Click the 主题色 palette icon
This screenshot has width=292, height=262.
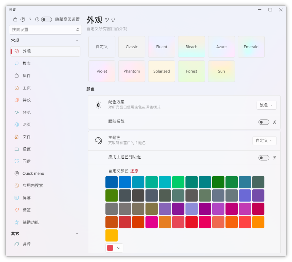click(98, 141)
